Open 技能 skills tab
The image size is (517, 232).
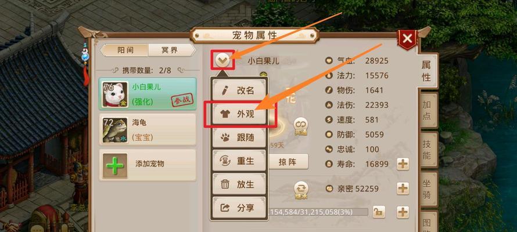[428, 149]
